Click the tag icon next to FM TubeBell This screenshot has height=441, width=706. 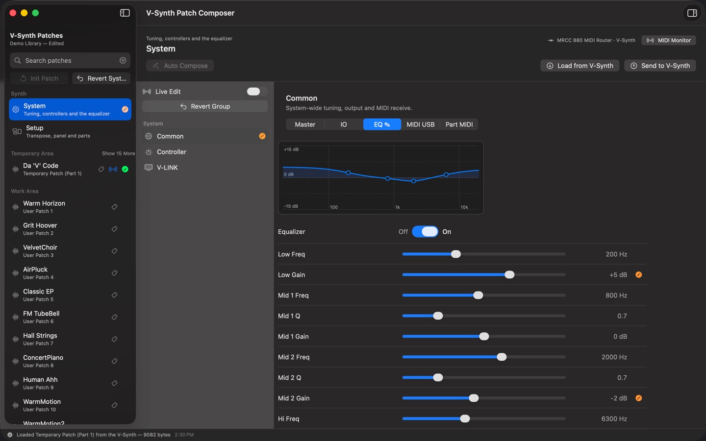pos(114,317)
